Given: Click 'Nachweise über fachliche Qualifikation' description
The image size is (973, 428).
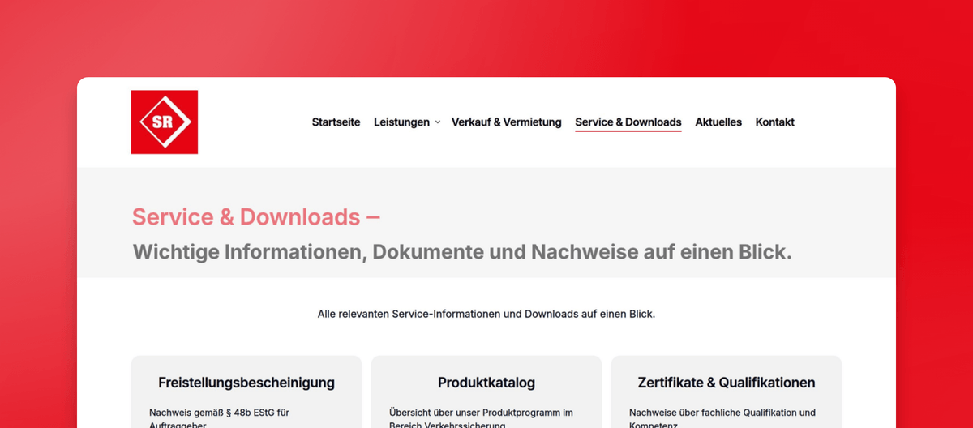Looking at the screenshot, I should (722, 418).
